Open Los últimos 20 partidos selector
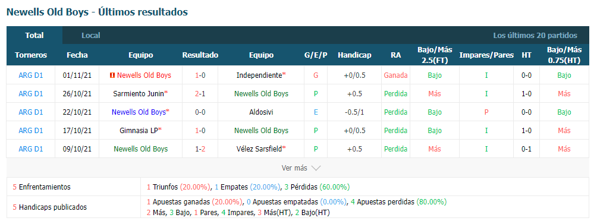The width and height of the screenshot is (597, 224). click(535, 36)
